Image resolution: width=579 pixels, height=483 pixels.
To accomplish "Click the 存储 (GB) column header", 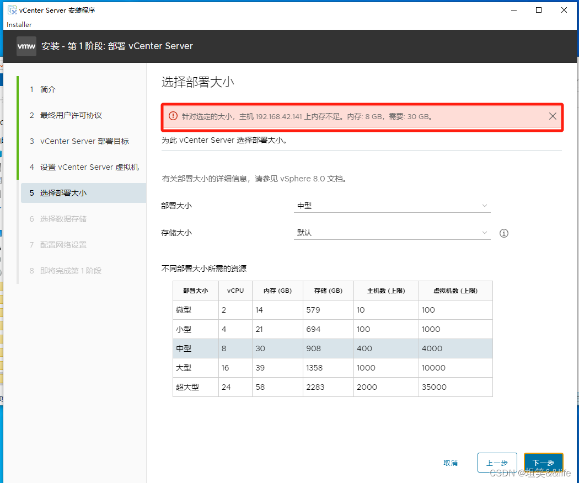I will tap(328, 291).
